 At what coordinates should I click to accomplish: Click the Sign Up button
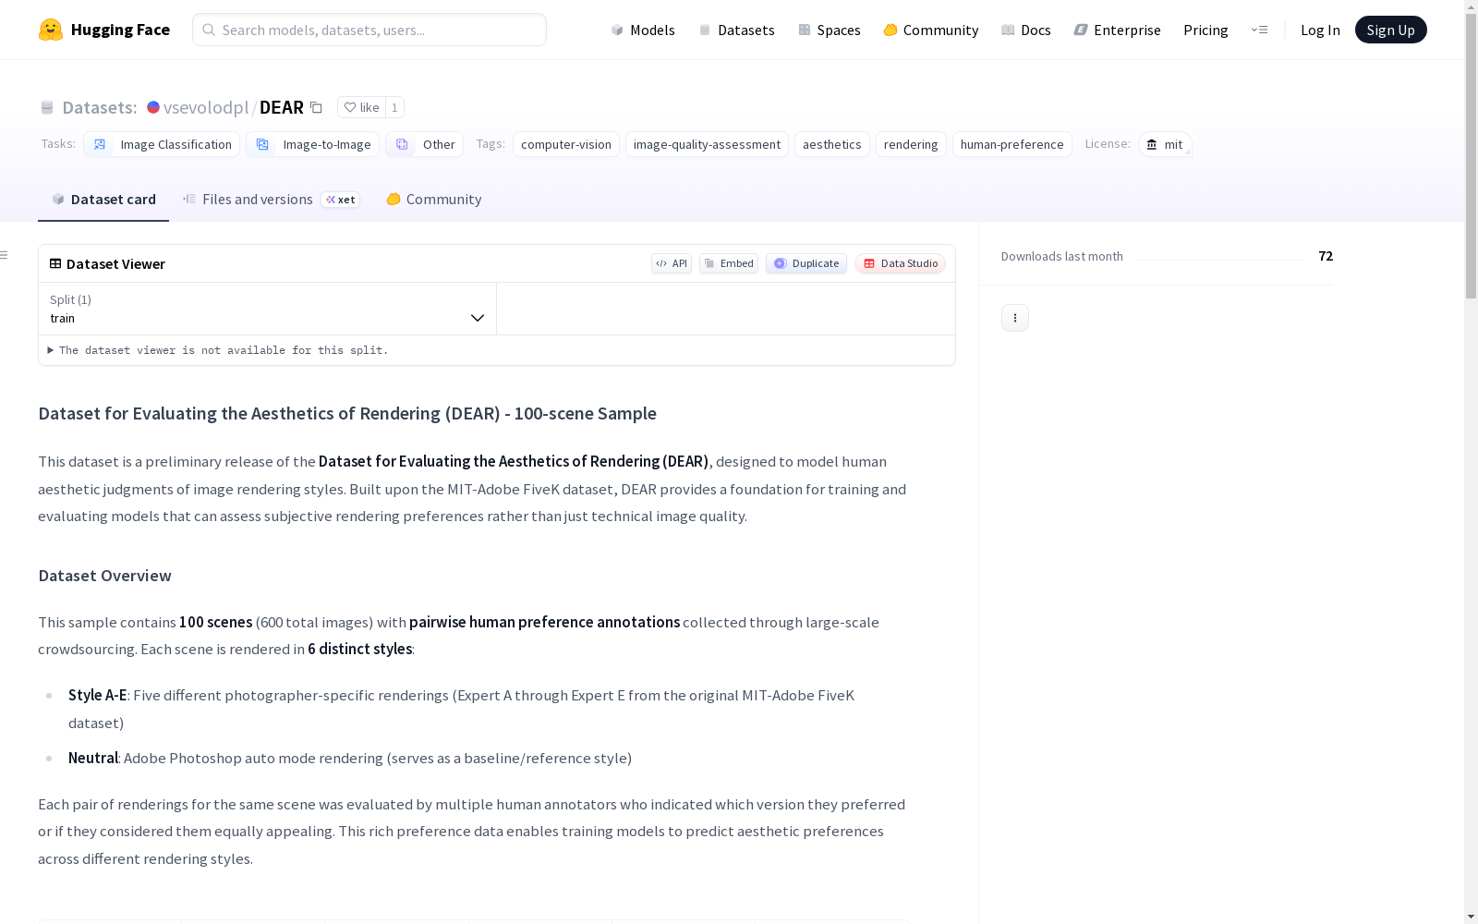coord(1390,30)
